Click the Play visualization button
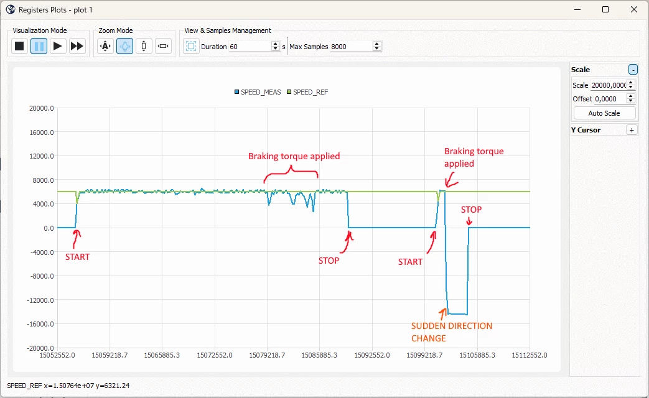This screenshot has height=398, width=649. point(58,46)
